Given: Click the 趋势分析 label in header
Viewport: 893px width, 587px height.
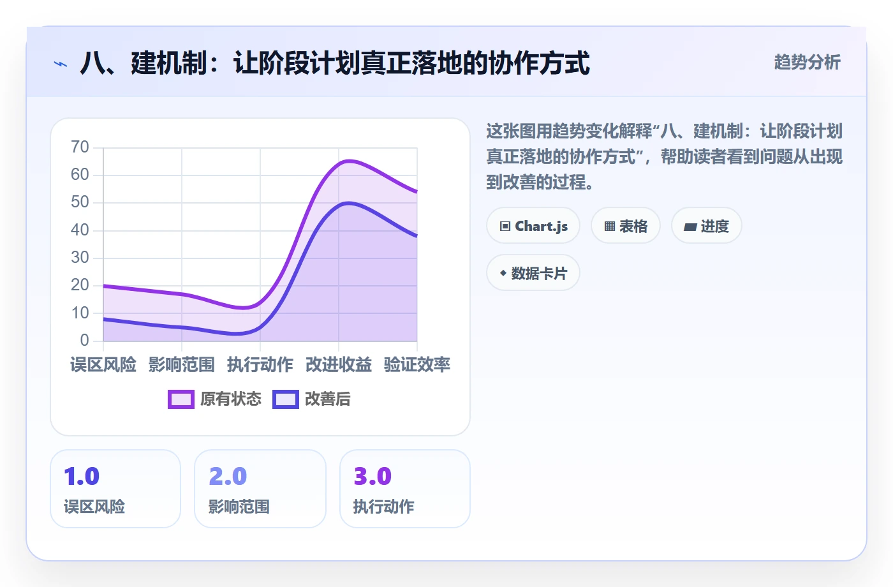Looking at the screenshot, I should 808,62.
